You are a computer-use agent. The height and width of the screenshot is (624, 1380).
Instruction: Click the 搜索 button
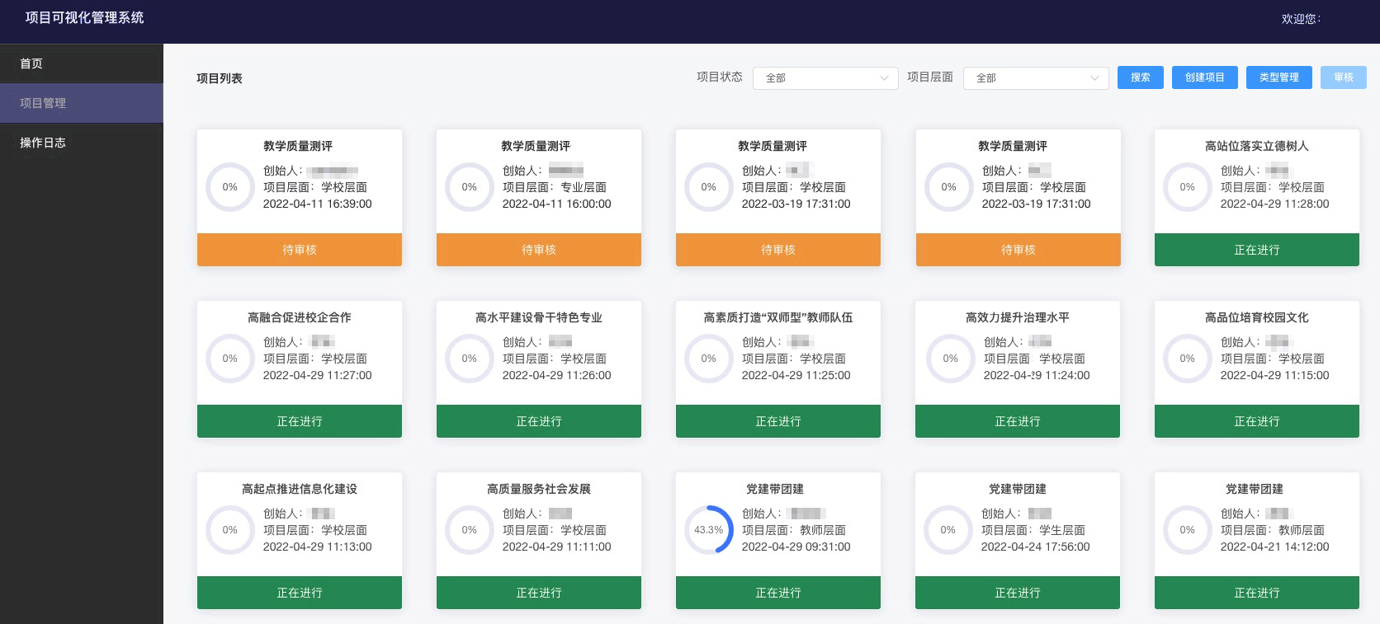(1140, 77)
